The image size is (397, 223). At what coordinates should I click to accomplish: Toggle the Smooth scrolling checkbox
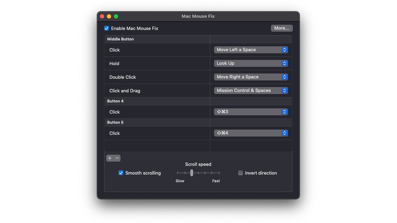121,173
